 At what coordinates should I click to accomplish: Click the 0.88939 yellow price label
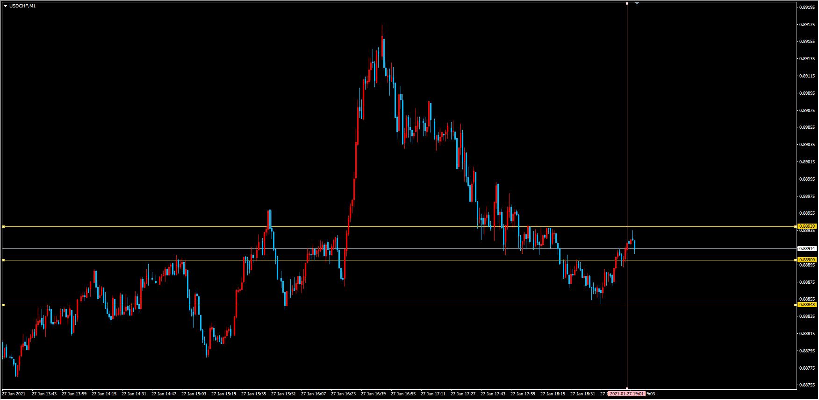(807, 226)
